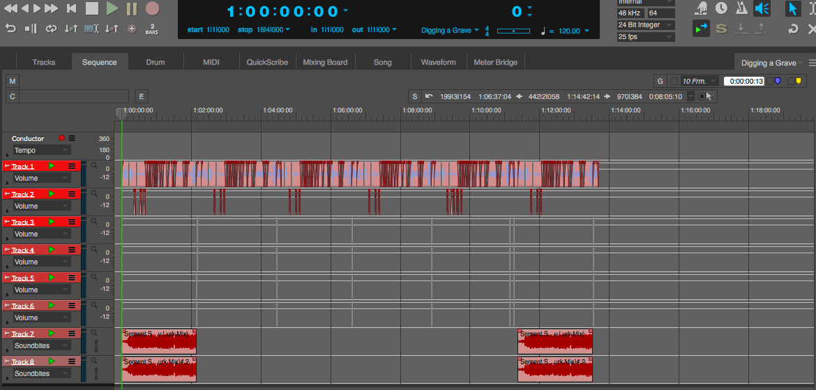Click the fast forward transport button

tap(51, 8)
